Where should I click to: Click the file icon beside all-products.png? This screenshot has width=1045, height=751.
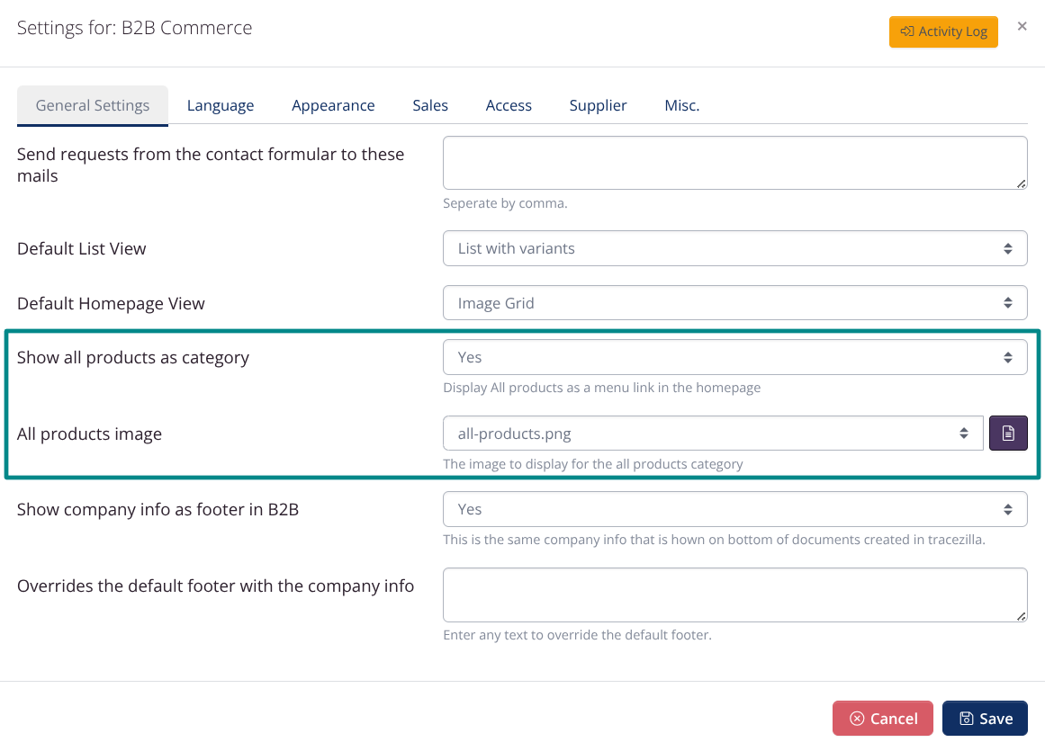pyautogui.click(x=1008, y=434)
